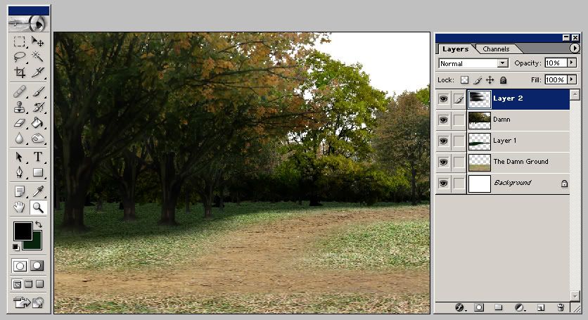
Task: Open the Opacity slider arrow
Action: pyautogui.click(x=572, y=63)
